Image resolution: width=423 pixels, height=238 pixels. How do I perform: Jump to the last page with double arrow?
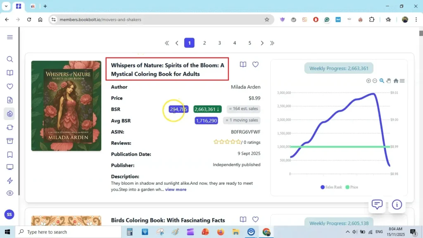coord(272,43)
